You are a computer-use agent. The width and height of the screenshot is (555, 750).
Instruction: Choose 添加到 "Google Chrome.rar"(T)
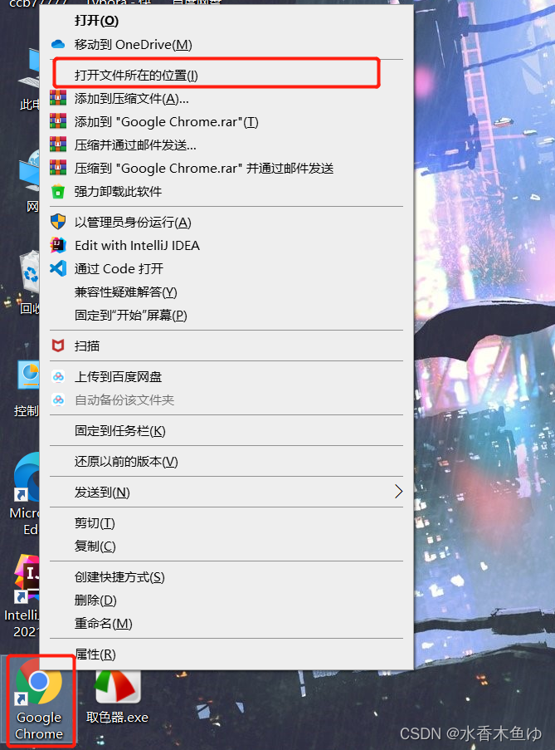pyautogui.click(x=226, y=121)
